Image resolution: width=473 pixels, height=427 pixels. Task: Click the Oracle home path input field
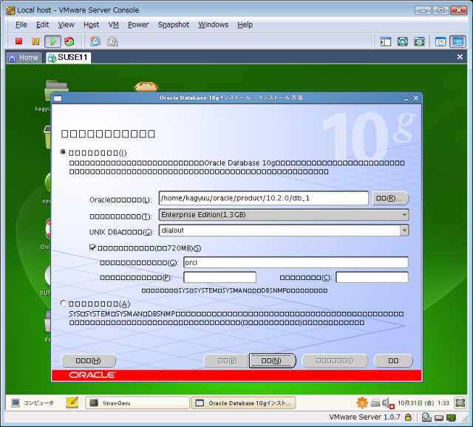(x=262, y=198)
